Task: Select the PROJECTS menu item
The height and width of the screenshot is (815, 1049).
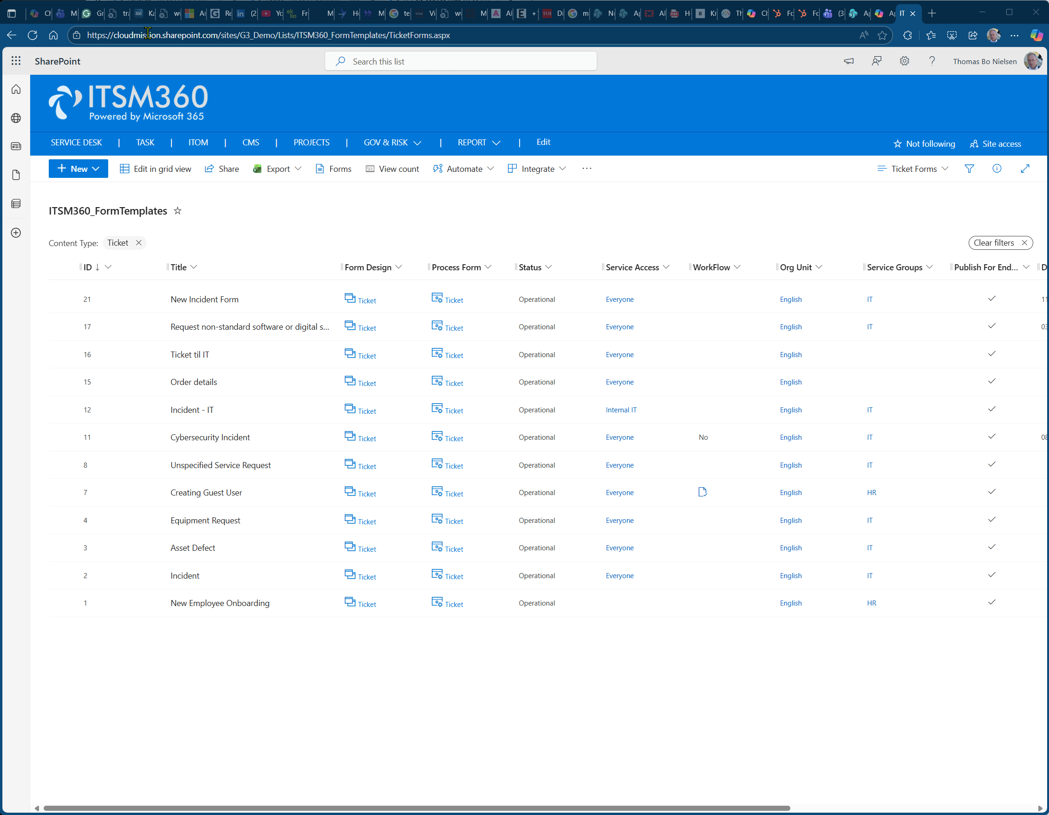Action: click(311, 142)
